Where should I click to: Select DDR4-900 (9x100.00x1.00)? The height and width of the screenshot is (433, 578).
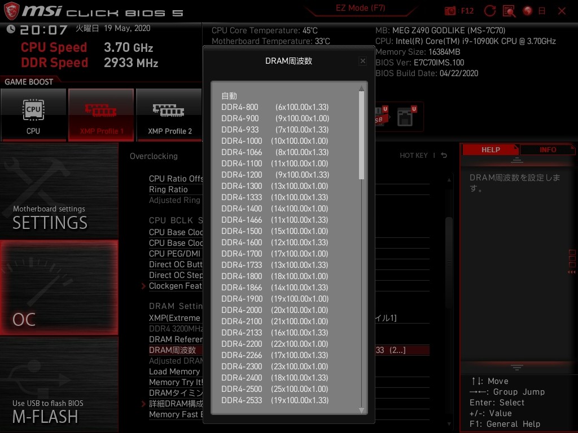[275, 118]
